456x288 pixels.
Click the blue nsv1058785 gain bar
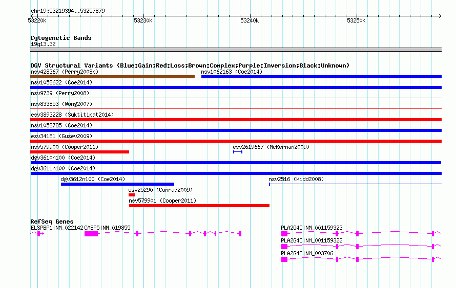click(236, 130)
